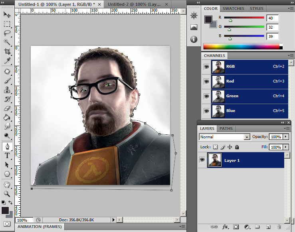This screenshot has height=232, width=295.
Task: Toggle visibility of RGB channel
Action: click(x=206, y=67)
